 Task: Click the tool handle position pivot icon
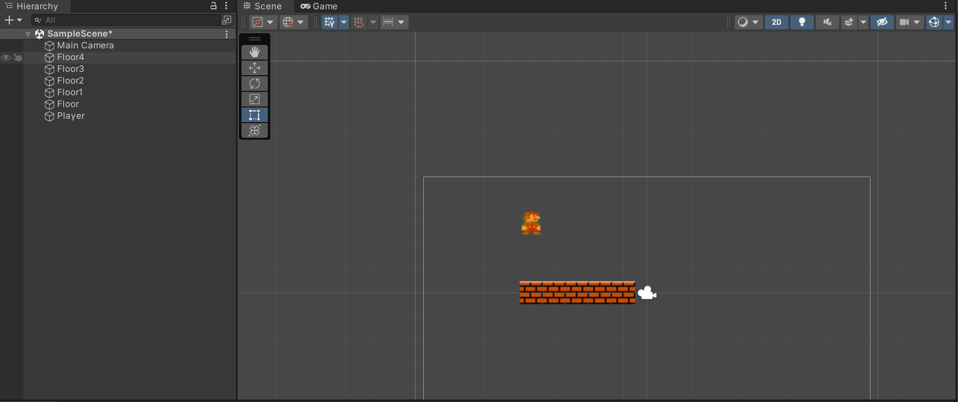coord(258,22)
